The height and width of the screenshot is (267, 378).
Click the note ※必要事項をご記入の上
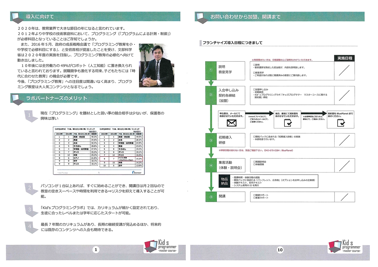point(314,118)
